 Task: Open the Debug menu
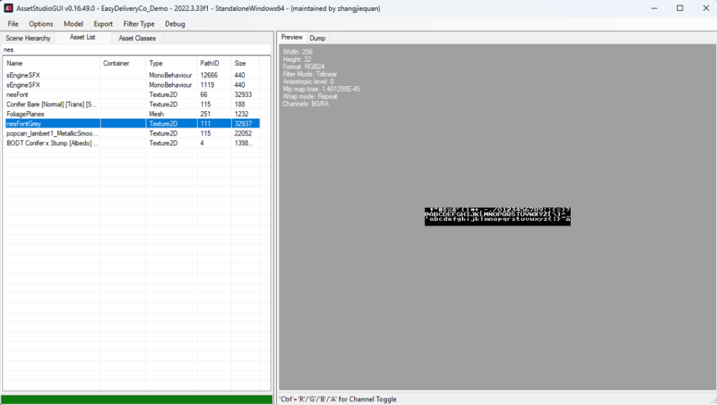click(175, 24)
